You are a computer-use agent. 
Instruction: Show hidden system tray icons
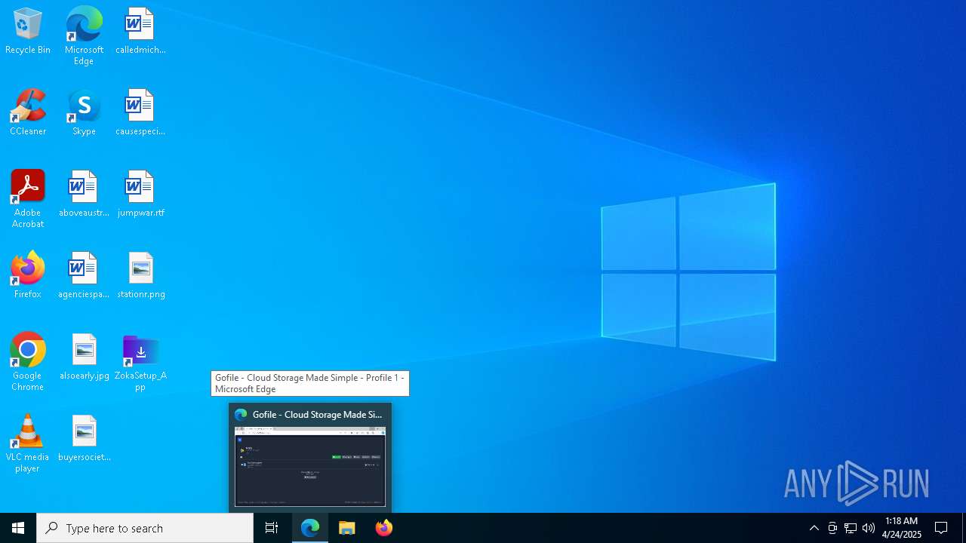814,528
